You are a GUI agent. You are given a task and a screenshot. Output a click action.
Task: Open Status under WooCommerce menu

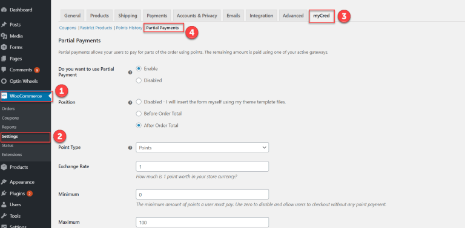pos(8,146)
